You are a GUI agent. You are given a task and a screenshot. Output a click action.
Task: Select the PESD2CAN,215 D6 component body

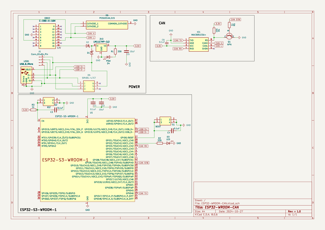point(107,25)
